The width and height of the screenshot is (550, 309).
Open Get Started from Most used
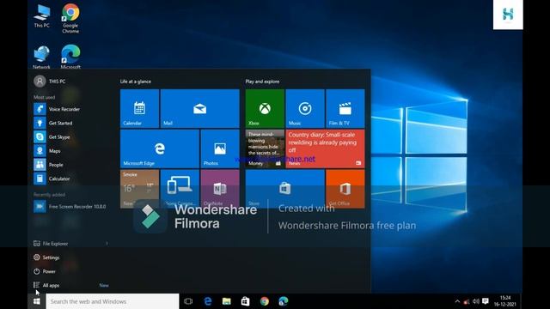(70, 123)
